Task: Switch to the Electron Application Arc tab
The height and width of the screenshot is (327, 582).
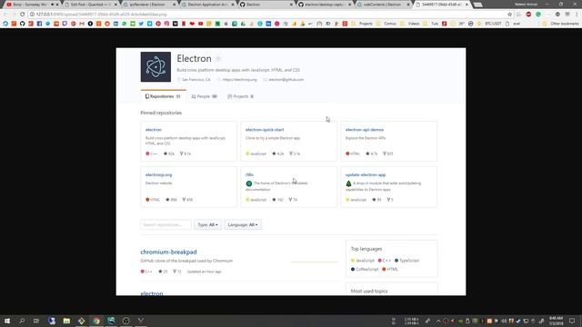Action: 208,5
